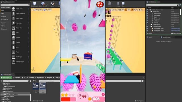
Task: Open the Build options dropdown arrow
Action: tap(113, 4)
